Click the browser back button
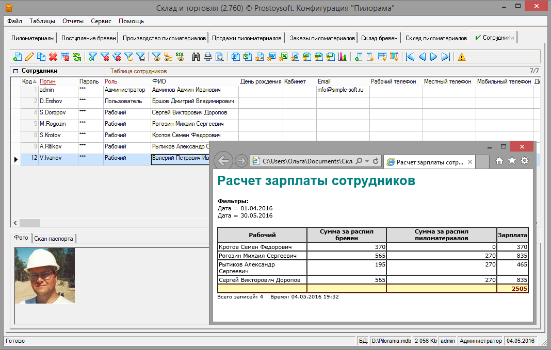Screen dimensions: 551x350 pos(223,161)
